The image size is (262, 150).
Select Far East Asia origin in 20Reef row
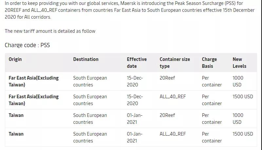pos(34,81)
